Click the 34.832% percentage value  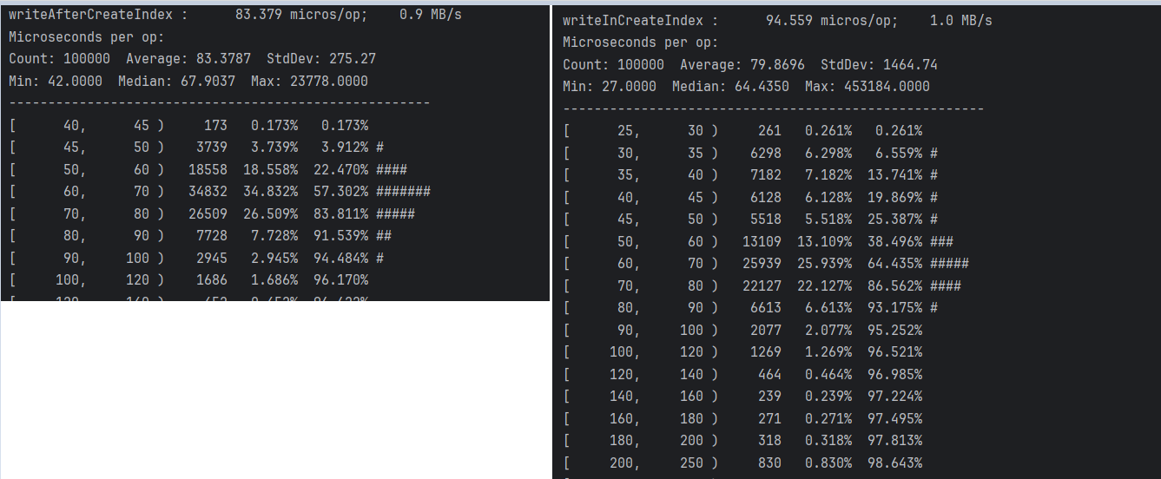click(x=270, y=192)
